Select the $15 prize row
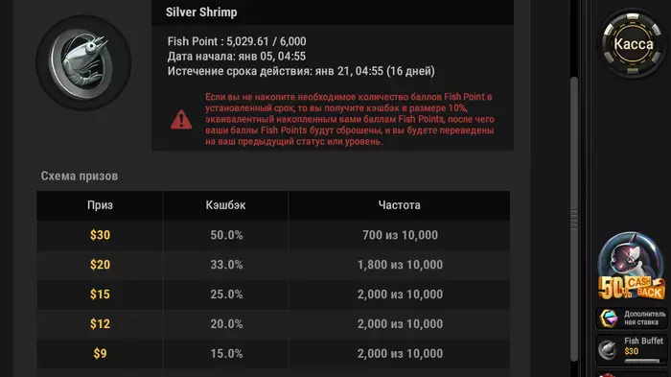This screenshot has height=377, width=671. [x=273, y=295]
